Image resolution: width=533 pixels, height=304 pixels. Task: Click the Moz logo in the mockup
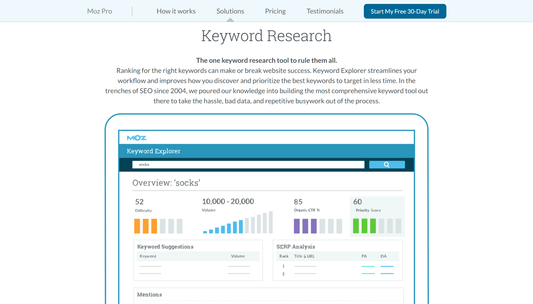point(137,137)
